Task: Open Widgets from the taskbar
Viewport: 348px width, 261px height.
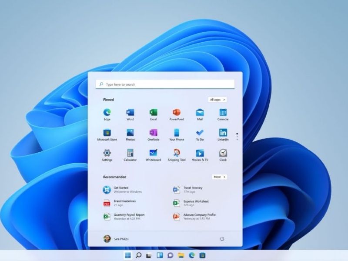Action: 160,255
